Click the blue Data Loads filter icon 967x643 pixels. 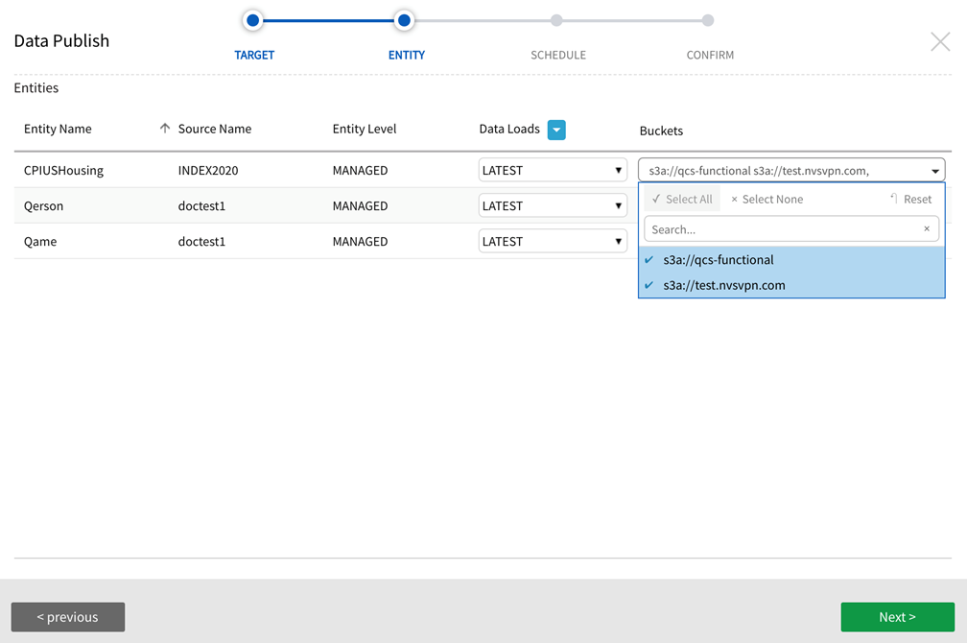[556, 130]
